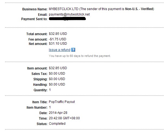Click the Non-U.S. - Verified sender text
164x131 pixels.
click(139, 9)
